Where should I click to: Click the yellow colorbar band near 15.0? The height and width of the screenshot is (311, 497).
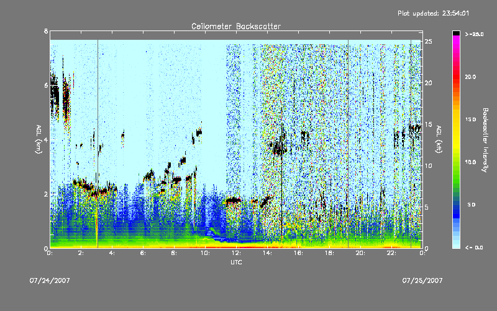point(456,119)
